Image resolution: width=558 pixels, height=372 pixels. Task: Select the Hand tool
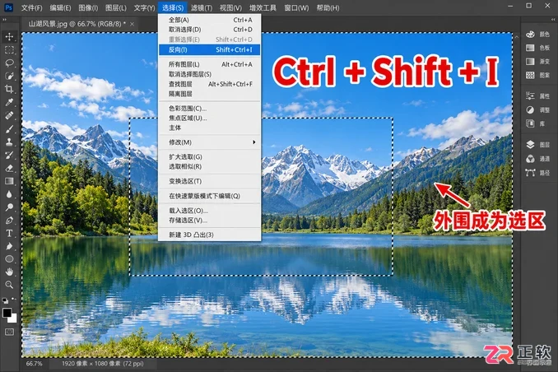point(9,272)
